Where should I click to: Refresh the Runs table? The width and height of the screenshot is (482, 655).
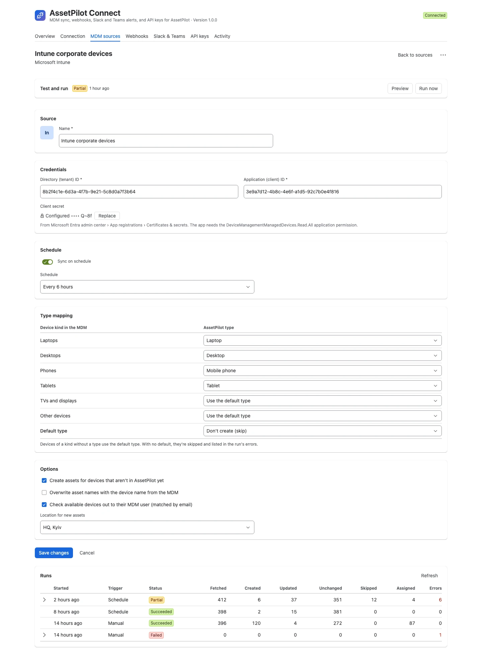click(x=429, y=576)
